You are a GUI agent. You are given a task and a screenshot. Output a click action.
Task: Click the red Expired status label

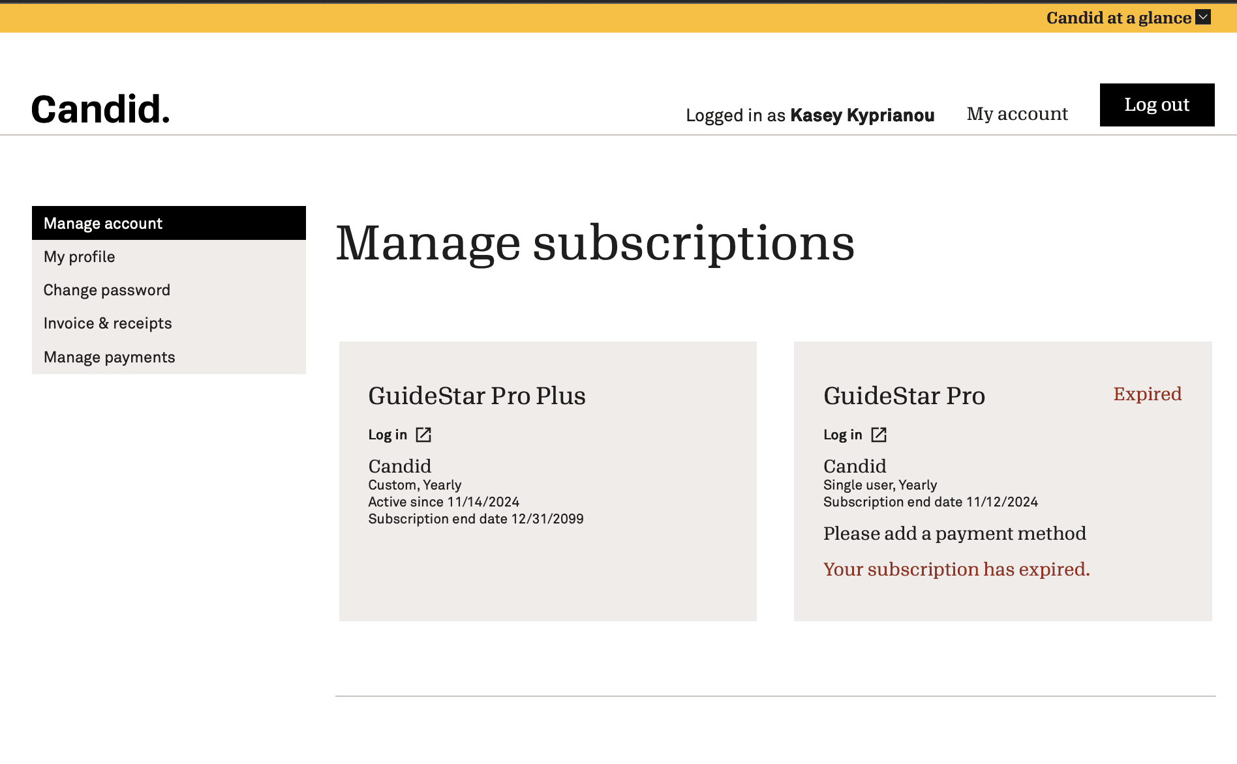point(1148,394)
